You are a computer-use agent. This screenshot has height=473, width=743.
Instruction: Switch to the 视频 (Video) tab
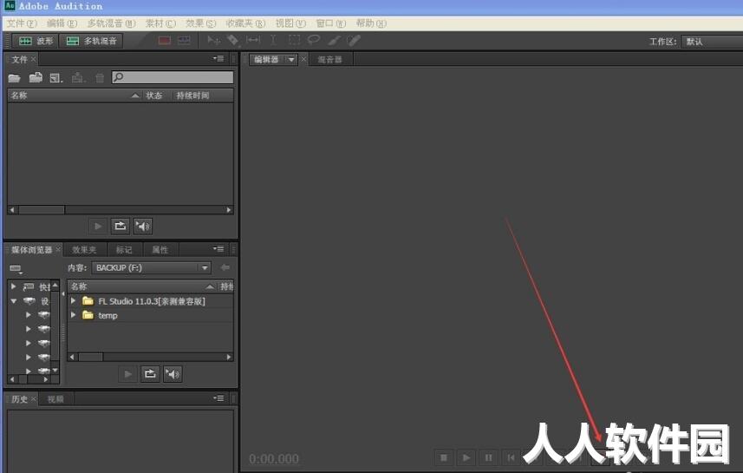click(x=55, y=399)
